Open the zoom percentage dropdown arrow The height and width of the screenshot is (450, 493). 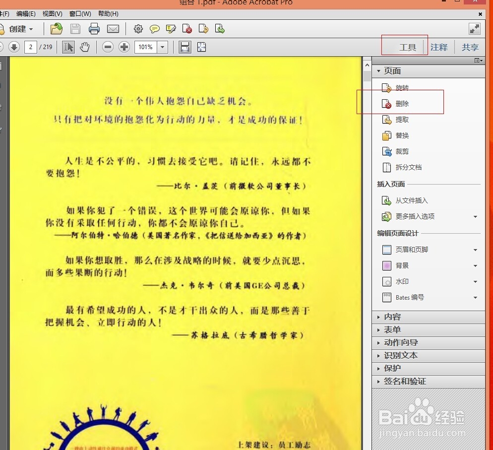(x=162, y=47)
